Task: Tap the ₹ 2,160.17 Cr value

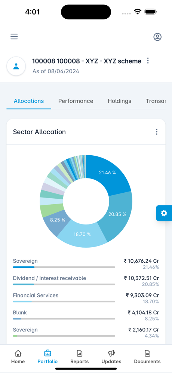Action: (x=144, y=330)
